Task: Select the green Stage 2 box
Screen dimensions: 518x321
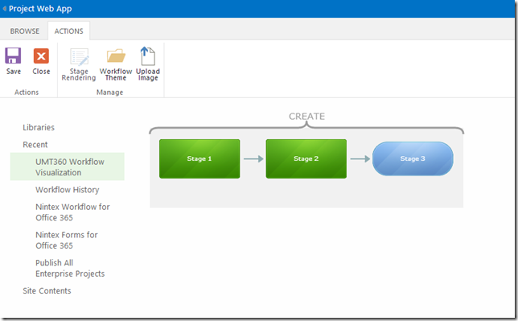Action: click(306, 158)
